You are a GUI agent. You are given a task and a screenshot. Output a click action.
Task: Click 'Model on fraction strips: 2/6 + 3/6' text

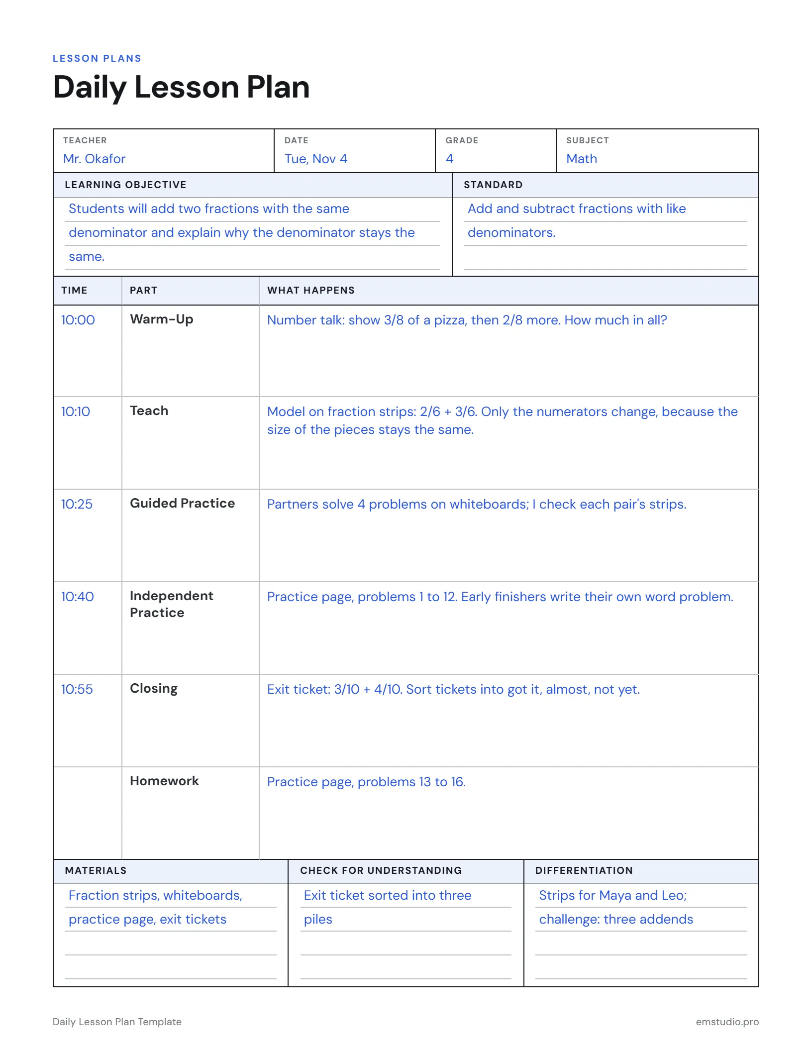pyautogui.click(x=372, y=412)
